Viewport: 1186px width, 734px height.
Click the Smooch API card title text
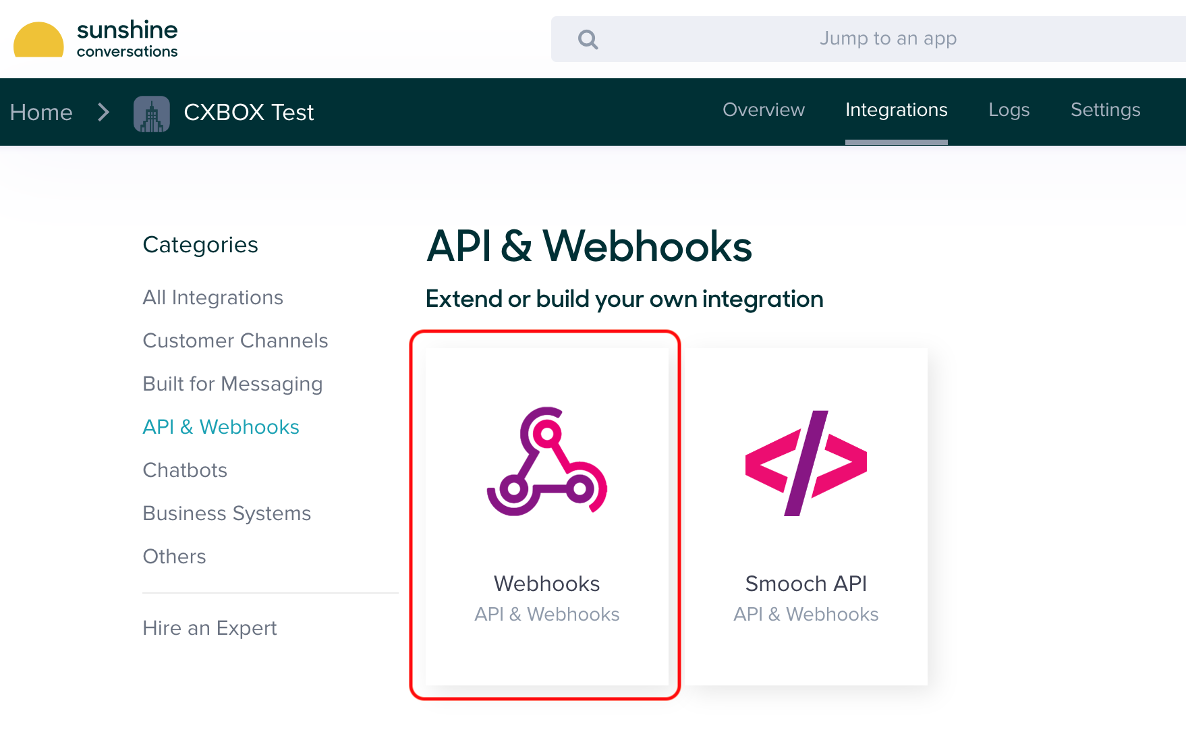[x=806, y=584]
